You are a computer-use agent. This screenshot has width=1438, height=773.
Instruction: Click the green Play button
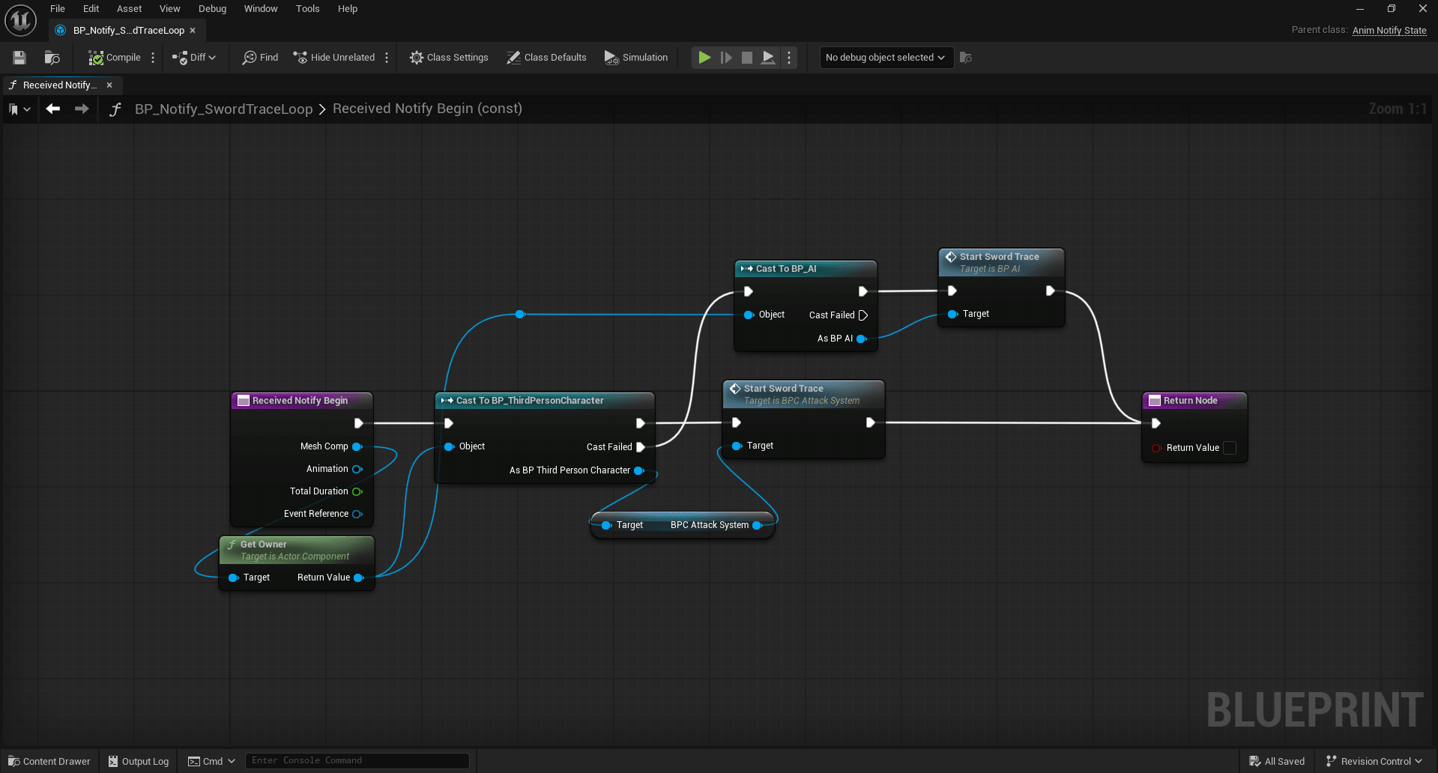pos(704,58)
